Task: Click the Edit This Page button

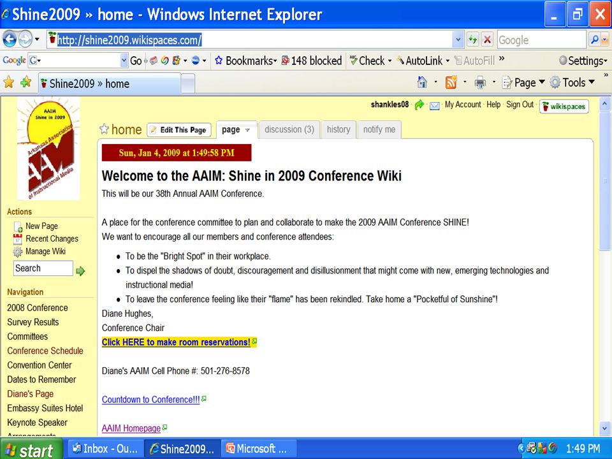Action: [x=178, y=130]
